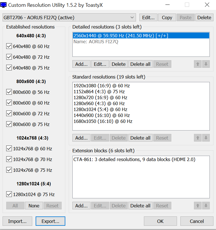Delete all standard resolutions
The width and height of the screenshot is (216, 230).
click(x=141, y=138)
